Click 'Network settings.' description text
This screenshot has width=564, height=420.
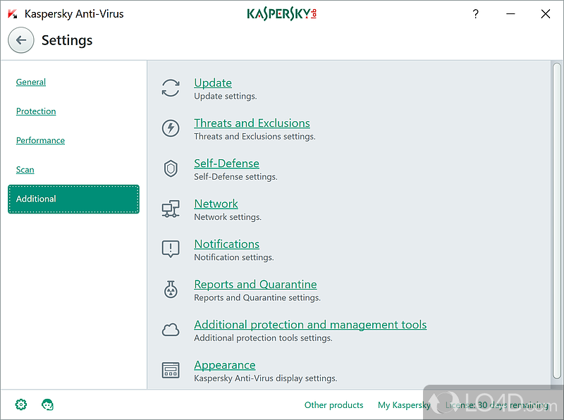[228, 217]
